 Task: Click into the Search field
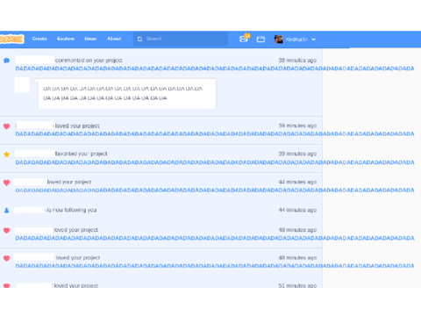point(181,39)
